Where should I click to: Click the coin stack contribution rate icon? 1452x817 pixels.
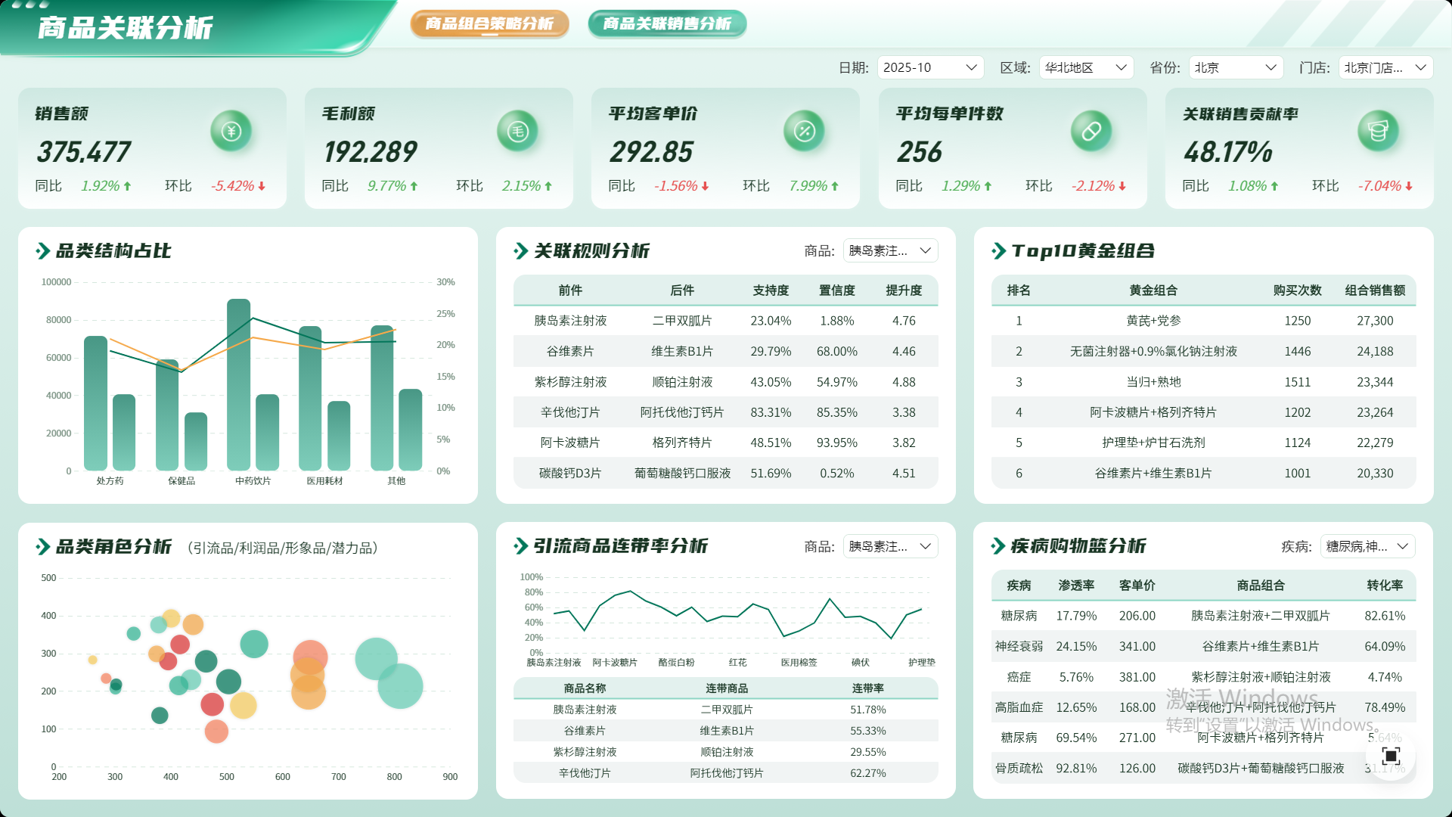pos(1378,132)
